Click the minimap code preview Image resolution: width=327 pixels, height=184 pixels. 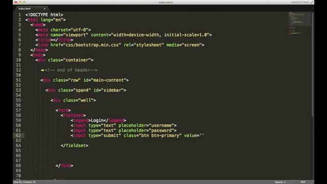299,23
